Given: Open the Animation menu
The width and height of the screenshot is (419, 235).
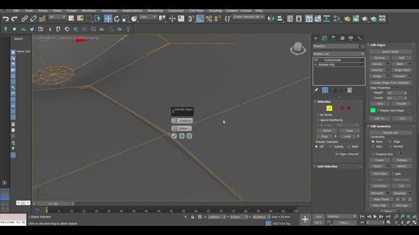Looking at the screenshot, I should 109,10.
